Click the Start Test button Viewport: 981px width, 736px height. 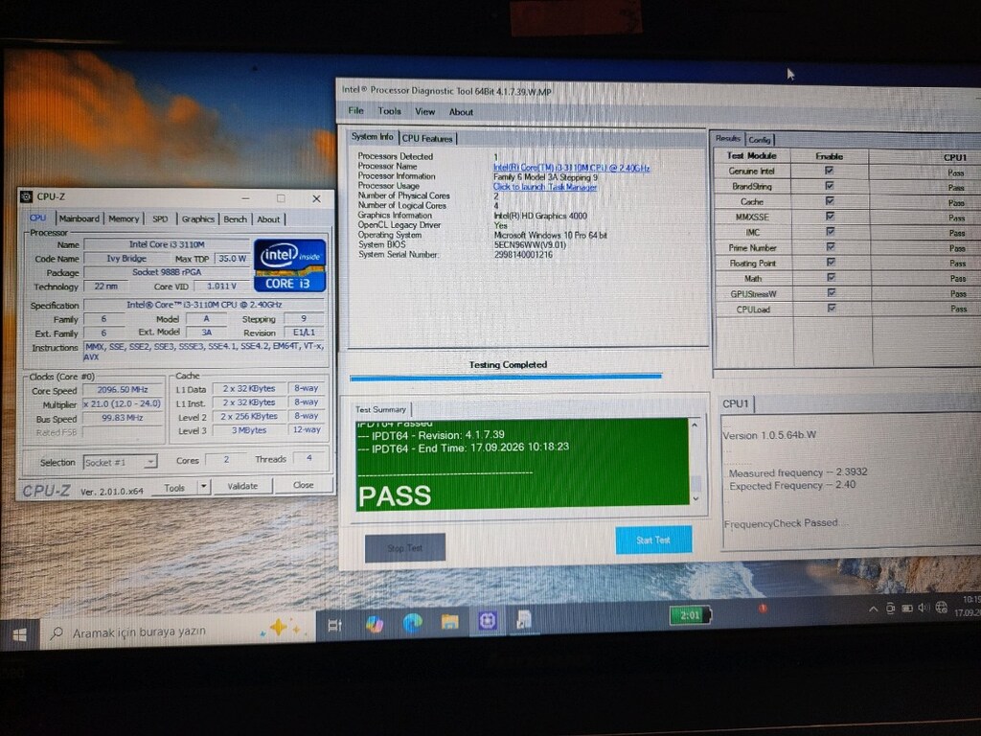click(x=653, y=540)
